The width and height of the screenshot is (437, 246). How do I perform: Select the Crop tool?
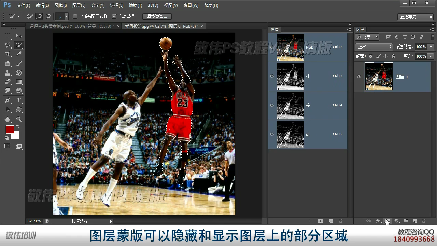[x=8, y=54]
